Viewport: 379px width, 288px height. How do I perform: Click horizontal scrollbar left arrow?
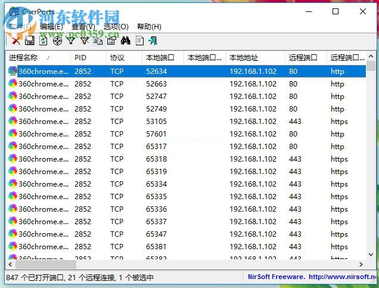point(10,264)
